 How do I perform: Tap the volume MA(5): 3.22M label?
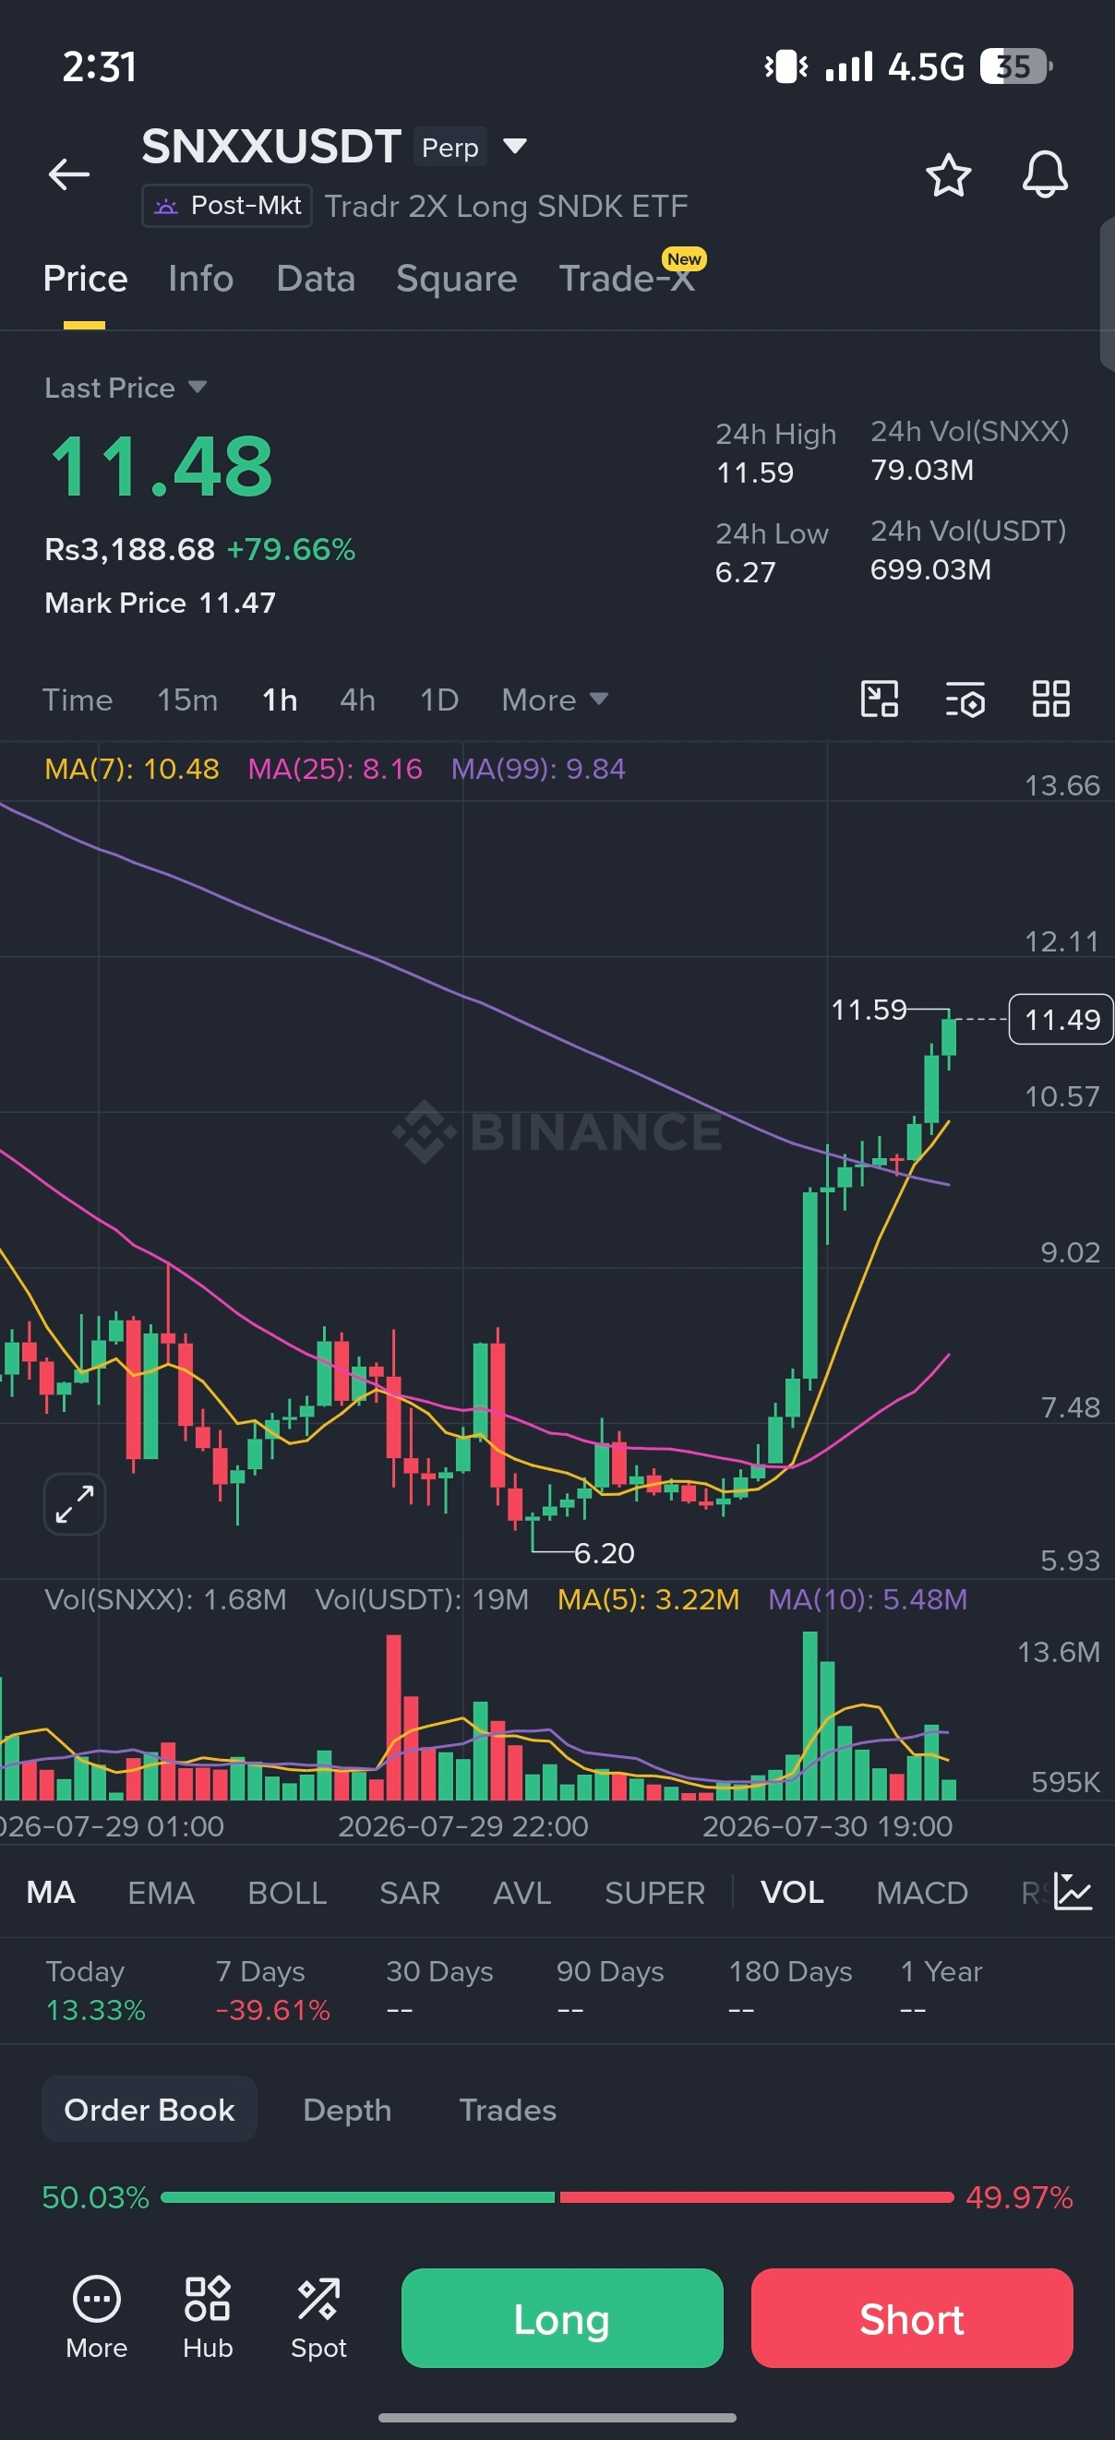pyautogui.click(x=649, y=1600)
